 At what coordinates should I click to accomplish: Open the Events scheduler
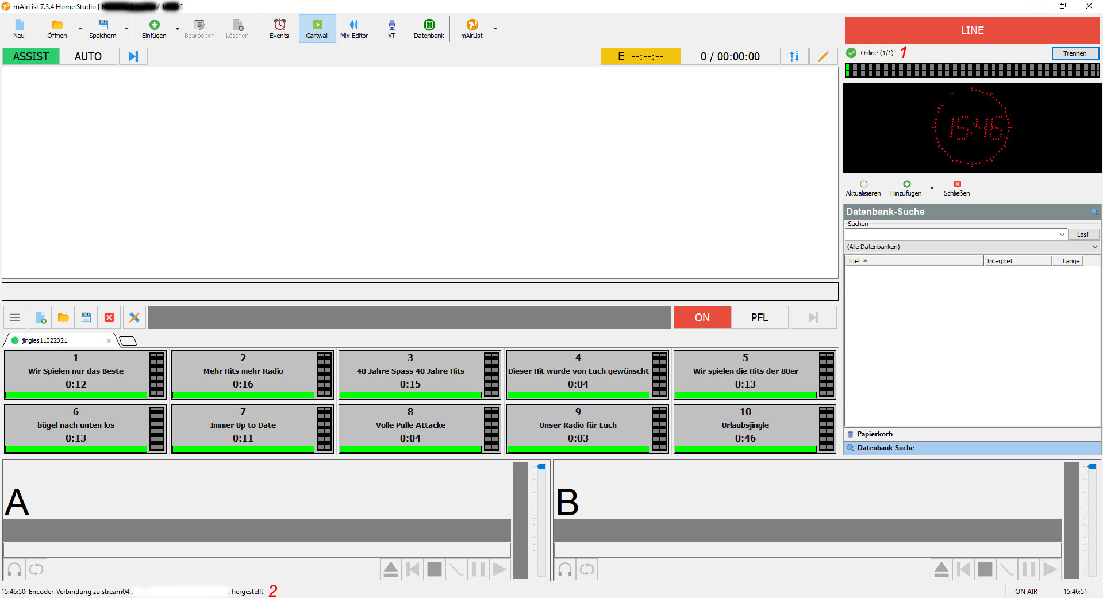pos(279,28)
